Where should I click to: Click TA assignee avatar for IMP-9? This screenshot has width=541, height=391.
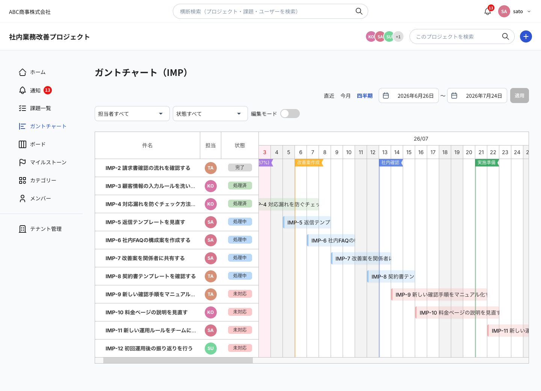pyautogui.click(x=211, y=294)
